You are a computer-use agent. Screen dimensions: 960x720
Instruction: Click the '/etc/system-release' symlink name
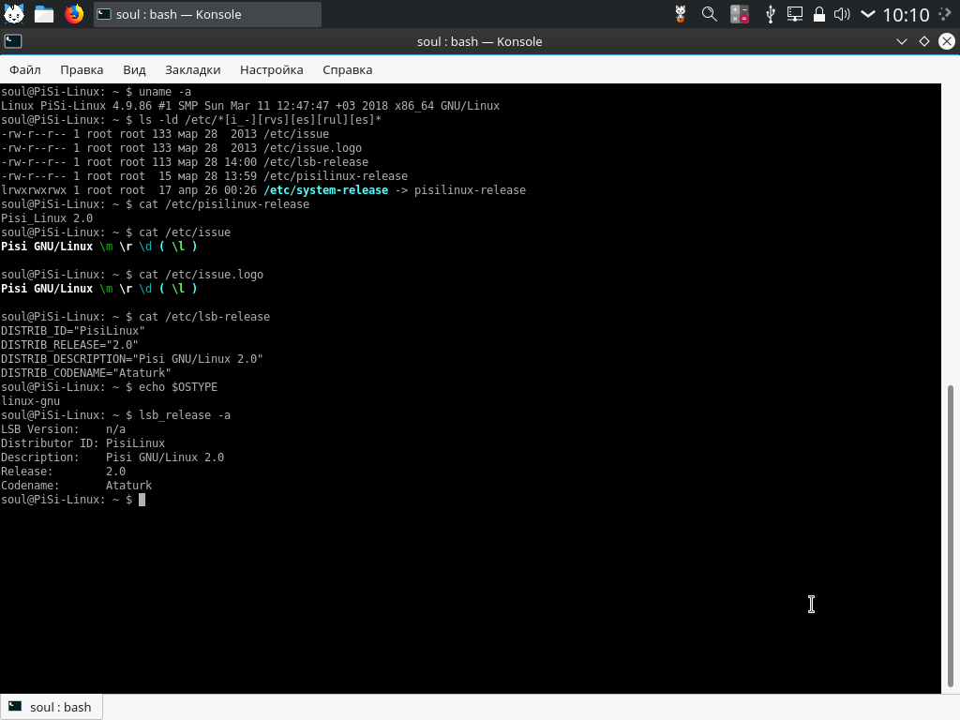pos(325,190)
